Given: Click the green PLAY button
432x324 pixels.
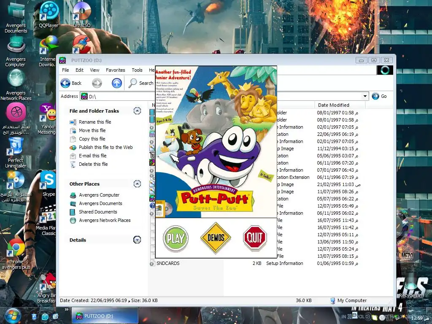Looking at the screenshot, I should 175,238.
